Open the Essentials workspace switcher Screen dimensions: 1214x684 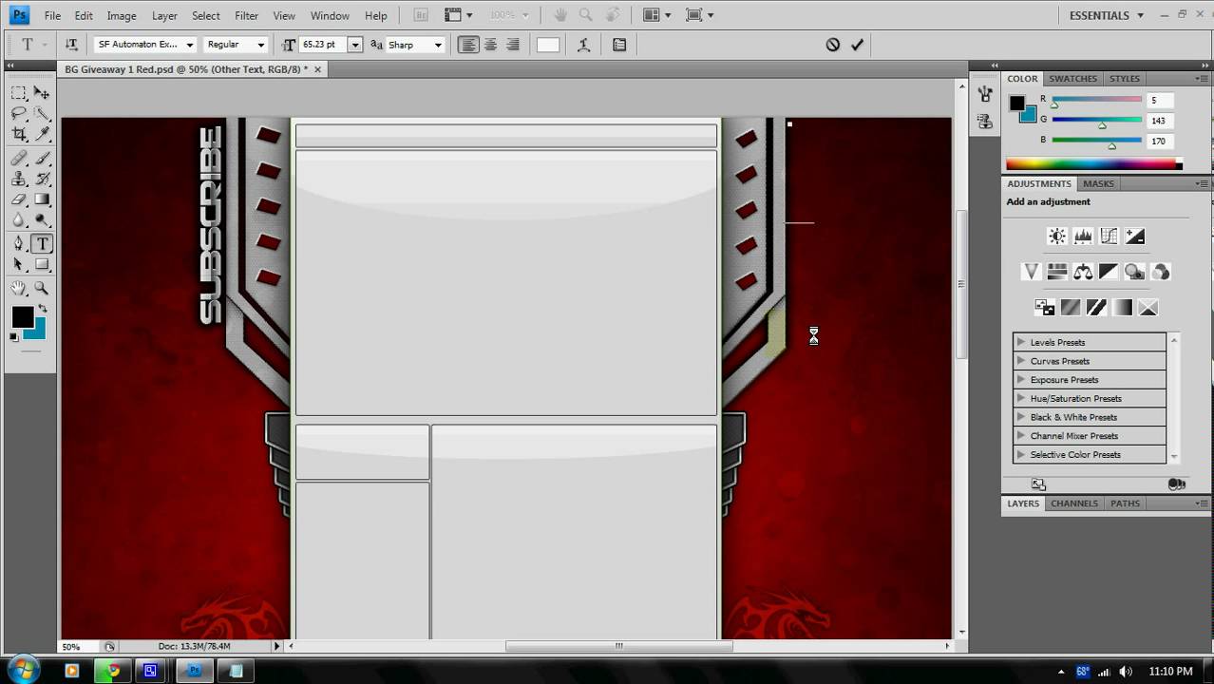1107,15
